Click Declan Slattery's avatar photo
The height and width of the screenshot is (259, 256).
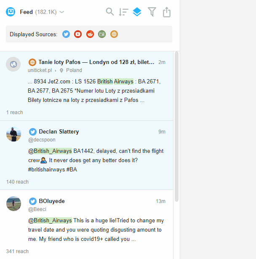(x=13, y=134)
